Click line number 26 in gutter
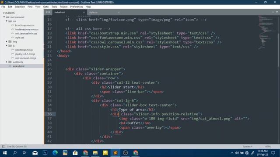 49,69
